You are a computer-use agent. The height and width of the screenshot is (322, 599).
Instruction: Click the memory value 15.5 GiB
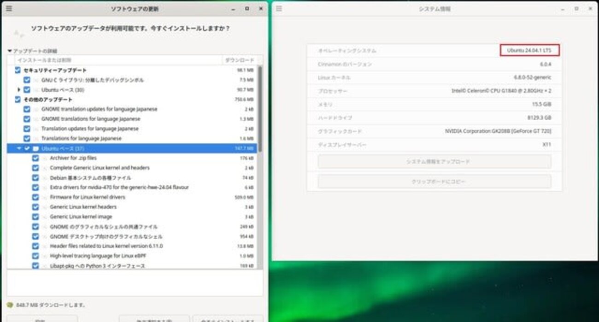pyautogui.click(x=541, y=105)
